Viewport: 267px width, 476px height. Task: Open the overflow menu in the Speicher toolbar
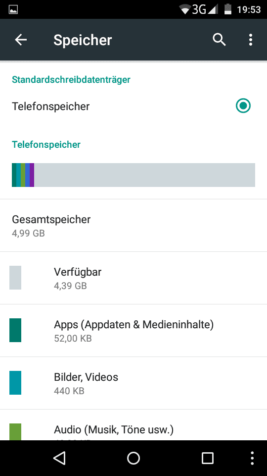click(x=250, y=40)
